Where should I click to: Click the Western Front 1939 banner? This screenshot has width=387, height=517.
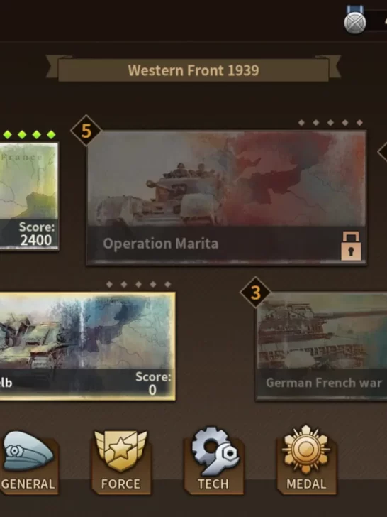(193, 70)
